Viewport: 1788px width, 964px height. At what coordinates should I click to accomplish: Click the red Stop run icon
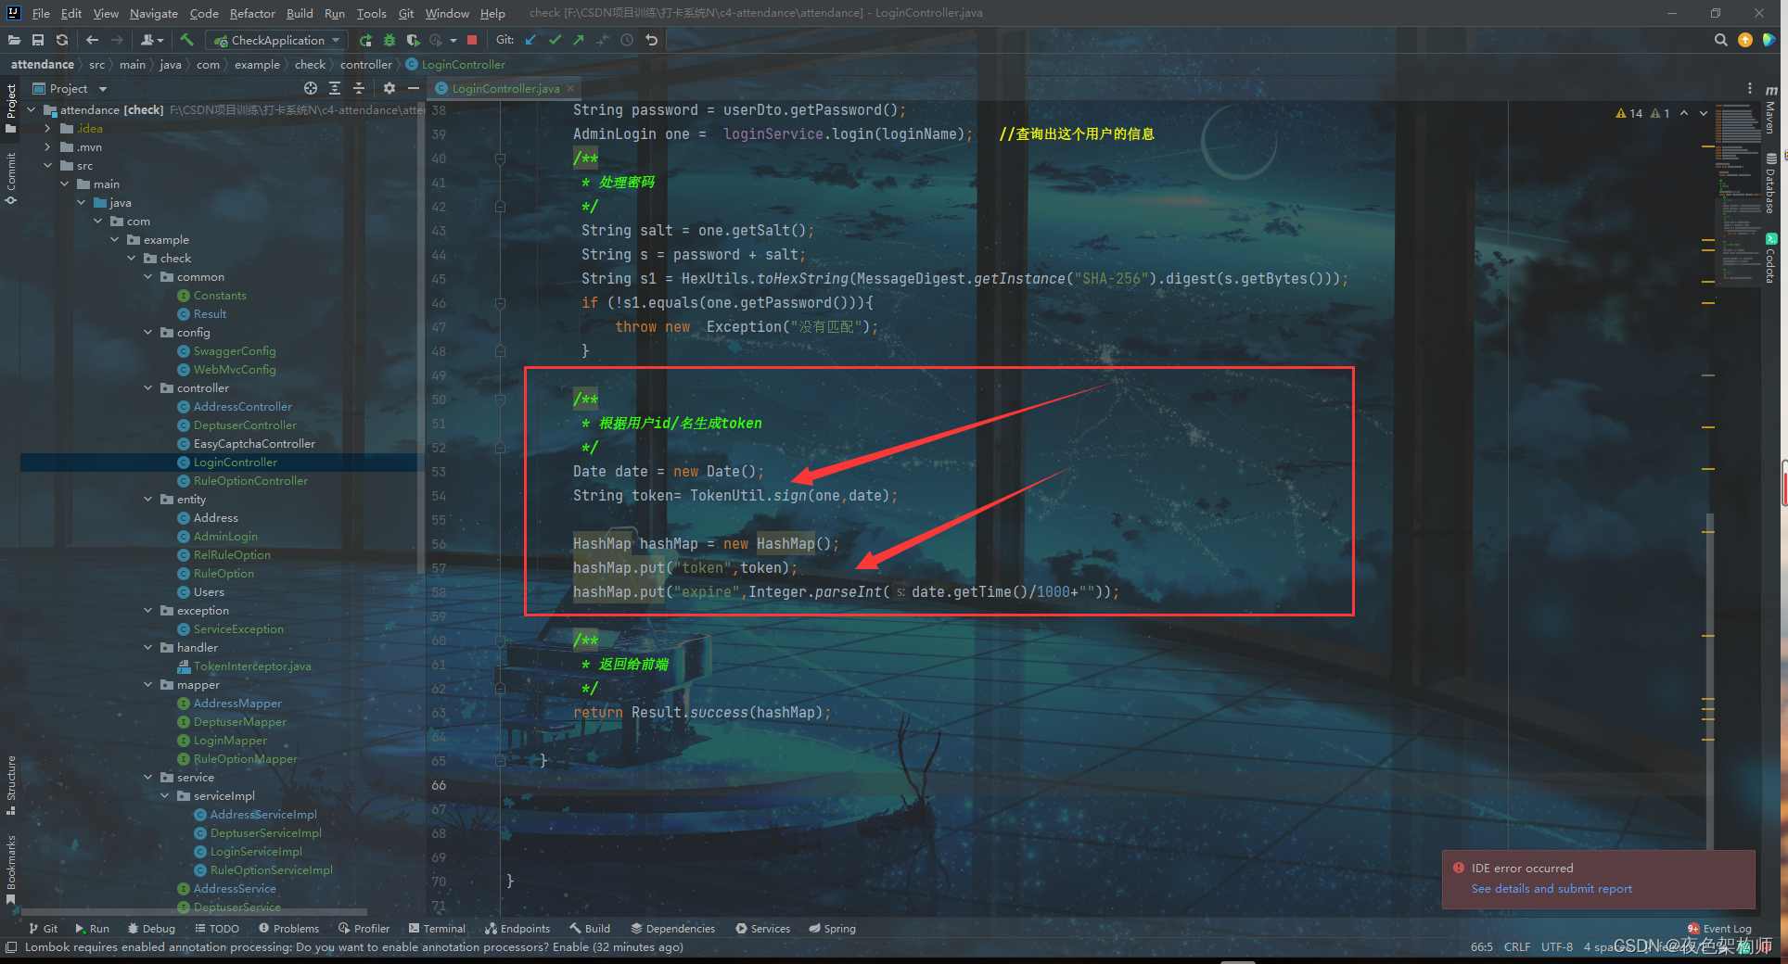(472, 40)
